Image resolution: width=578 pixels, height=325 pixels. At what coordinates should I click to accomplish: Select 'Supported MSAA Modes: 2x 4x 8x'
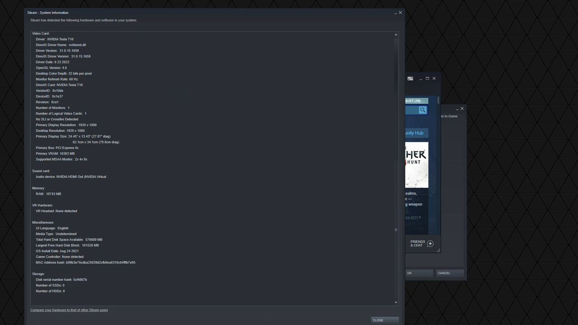62,159
